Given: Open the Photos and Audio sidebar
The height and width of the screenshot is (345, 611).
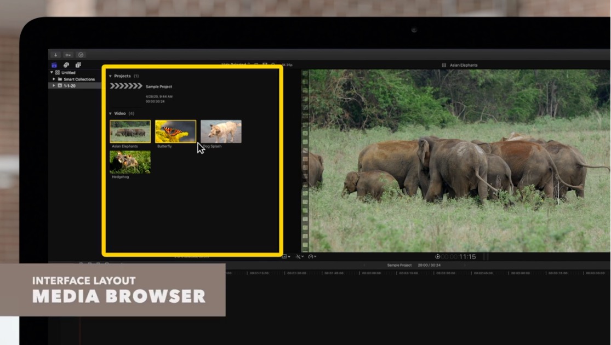Looking at the screenshot, I should click(x=66, y=65).
